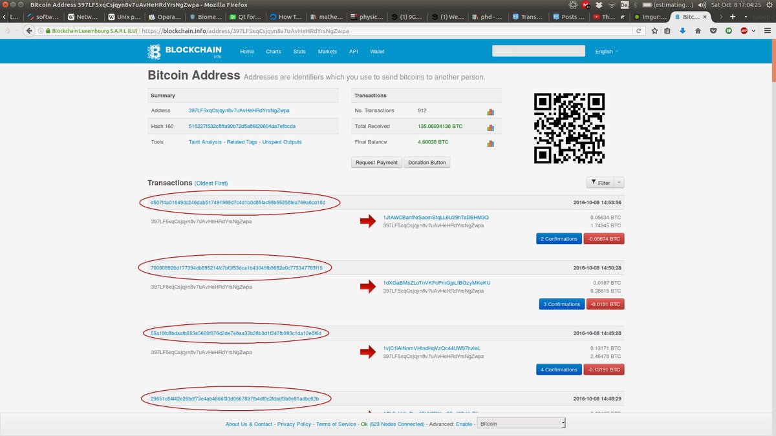This screenshot has width=776, height=436.
Task: Open recipient address 1JtAWCBahtNrSaom link
Action: click(x=436, y=218)
